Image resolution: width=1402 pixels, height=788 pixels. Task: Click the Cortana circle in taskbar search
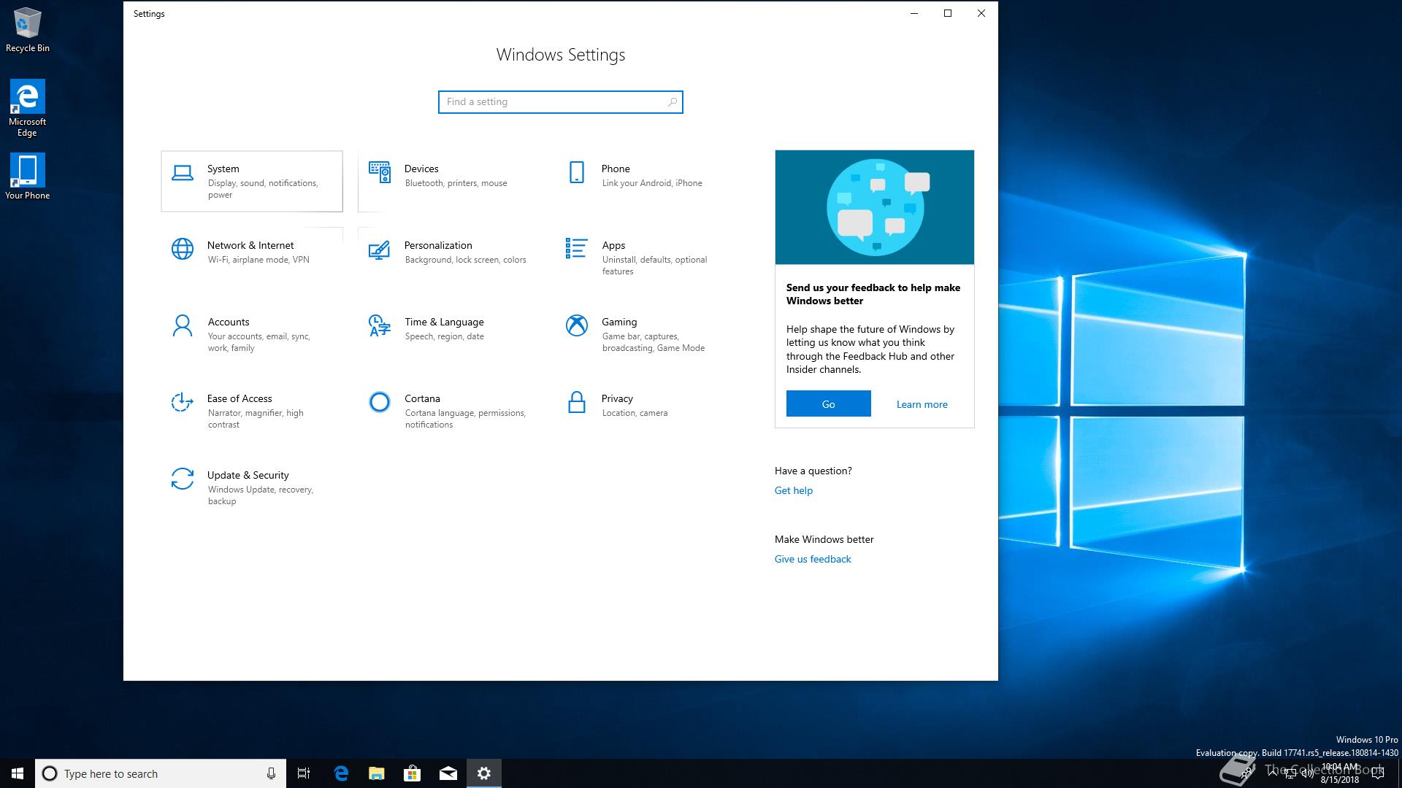click(50, 773)
